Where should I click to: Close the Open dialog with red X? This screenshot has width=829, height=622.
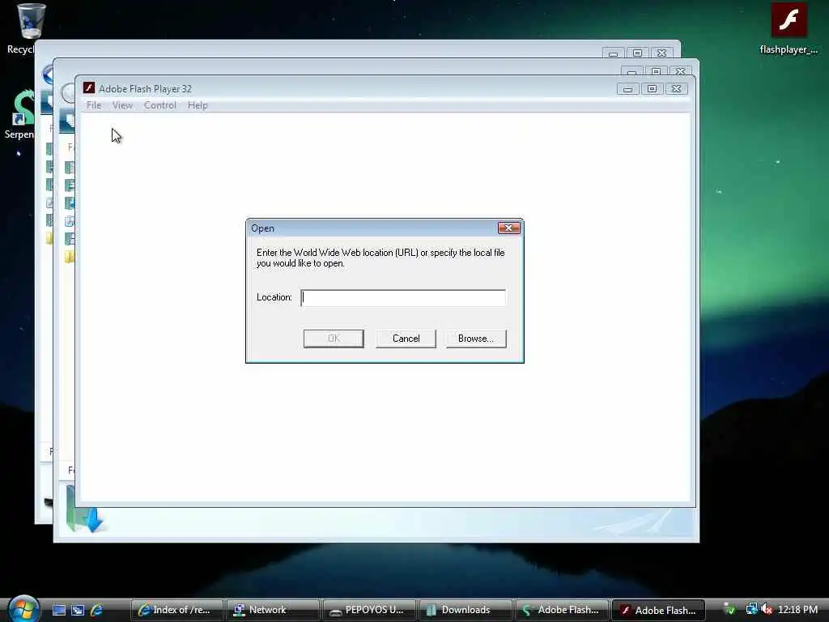pos(508,228)
